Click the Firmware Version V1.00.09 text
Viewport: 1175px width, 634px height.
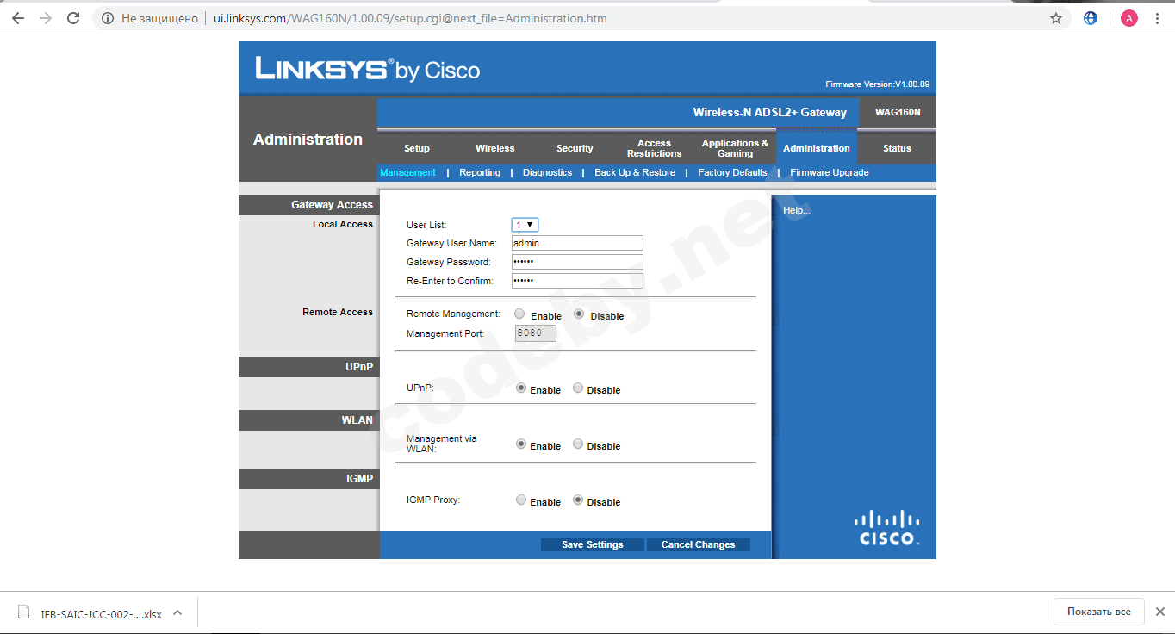click(878, 84)
